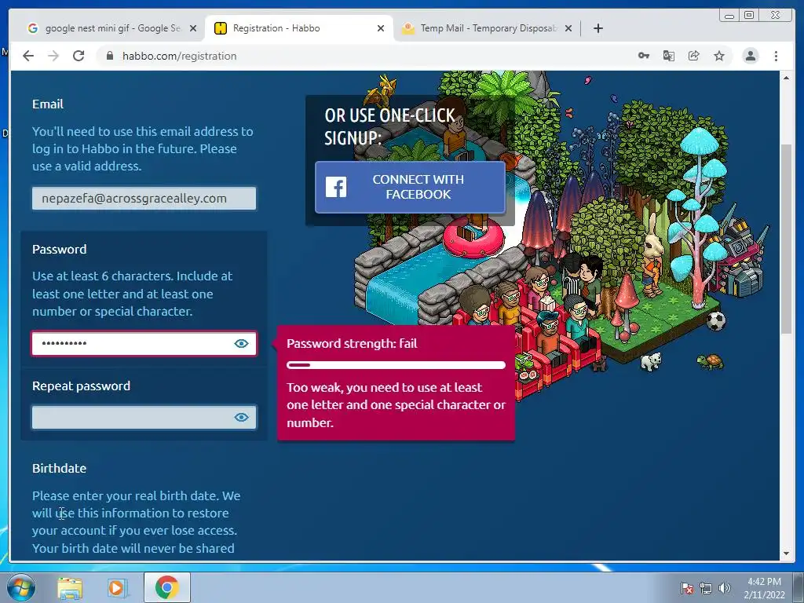Close the Temp Mail tab
Viewport: 804px width, 603px height.
click(568, 29)
